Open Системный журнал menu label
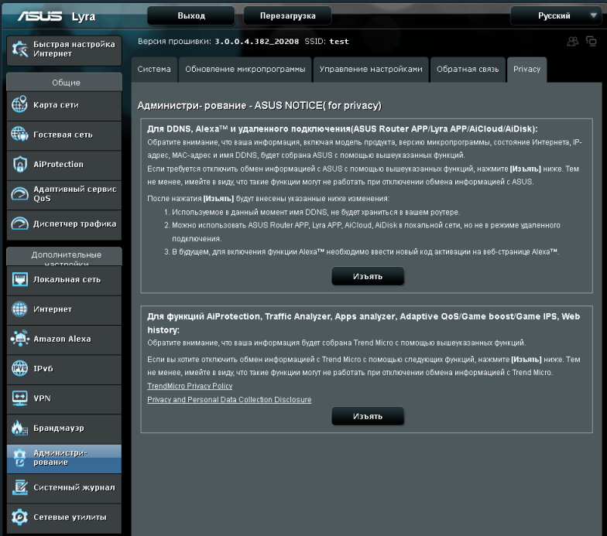Screen dimensions: 607x536 pyautogui.click(x=74, y=487)
